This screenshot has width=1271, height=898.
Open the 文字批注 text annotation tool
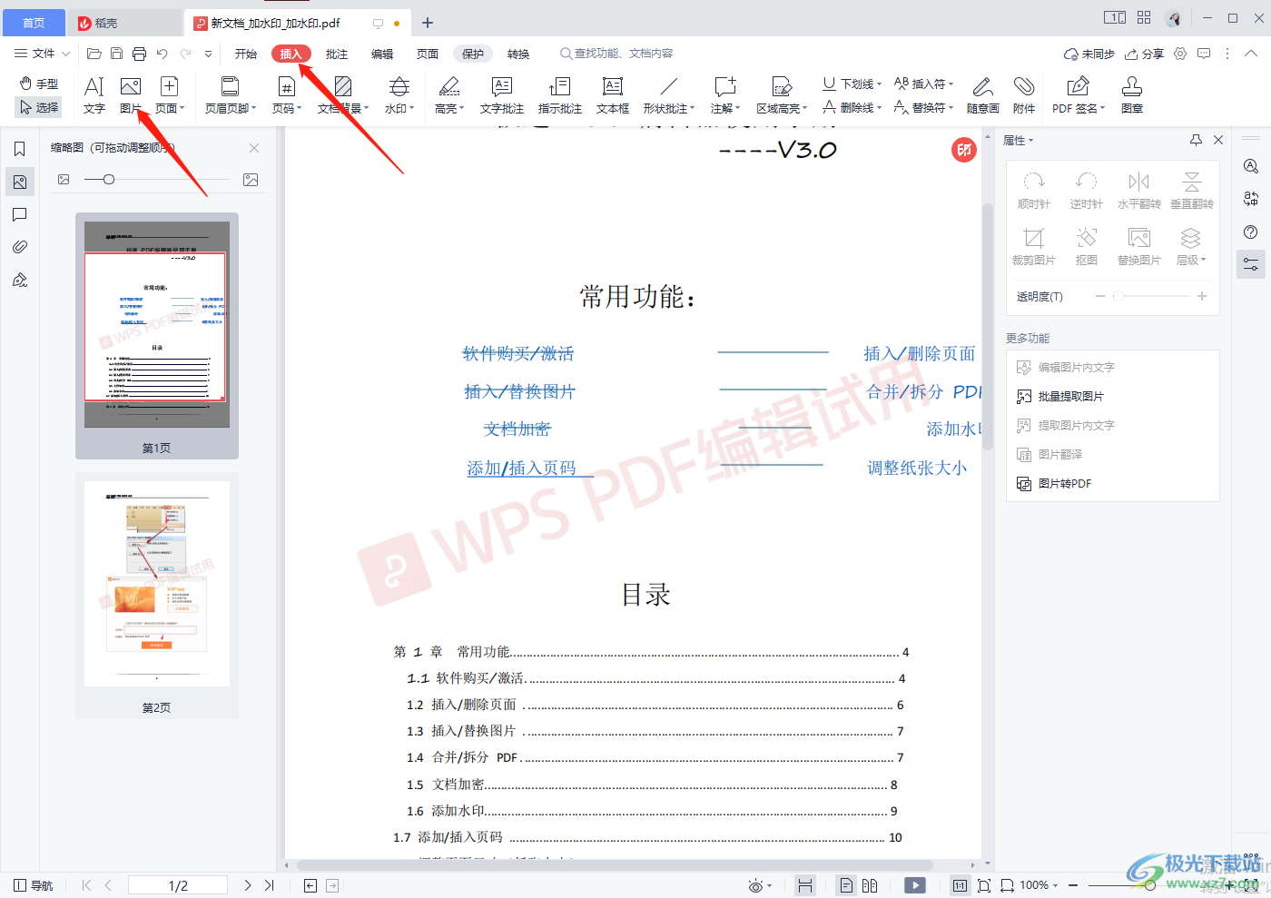tap(502, 95)
